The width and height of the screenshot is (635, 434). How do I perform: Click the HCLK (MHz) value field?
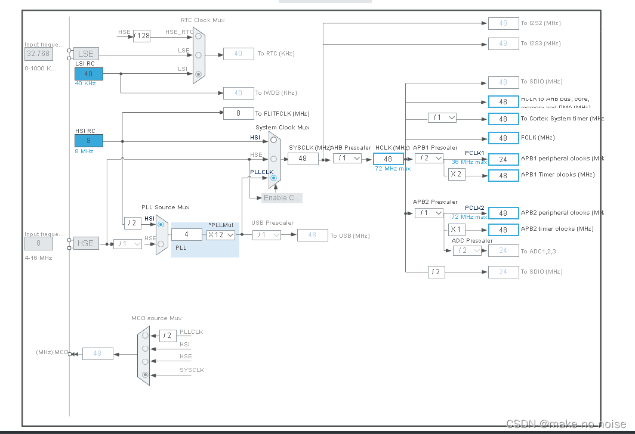pyautogui.click(x=389, y=159)
